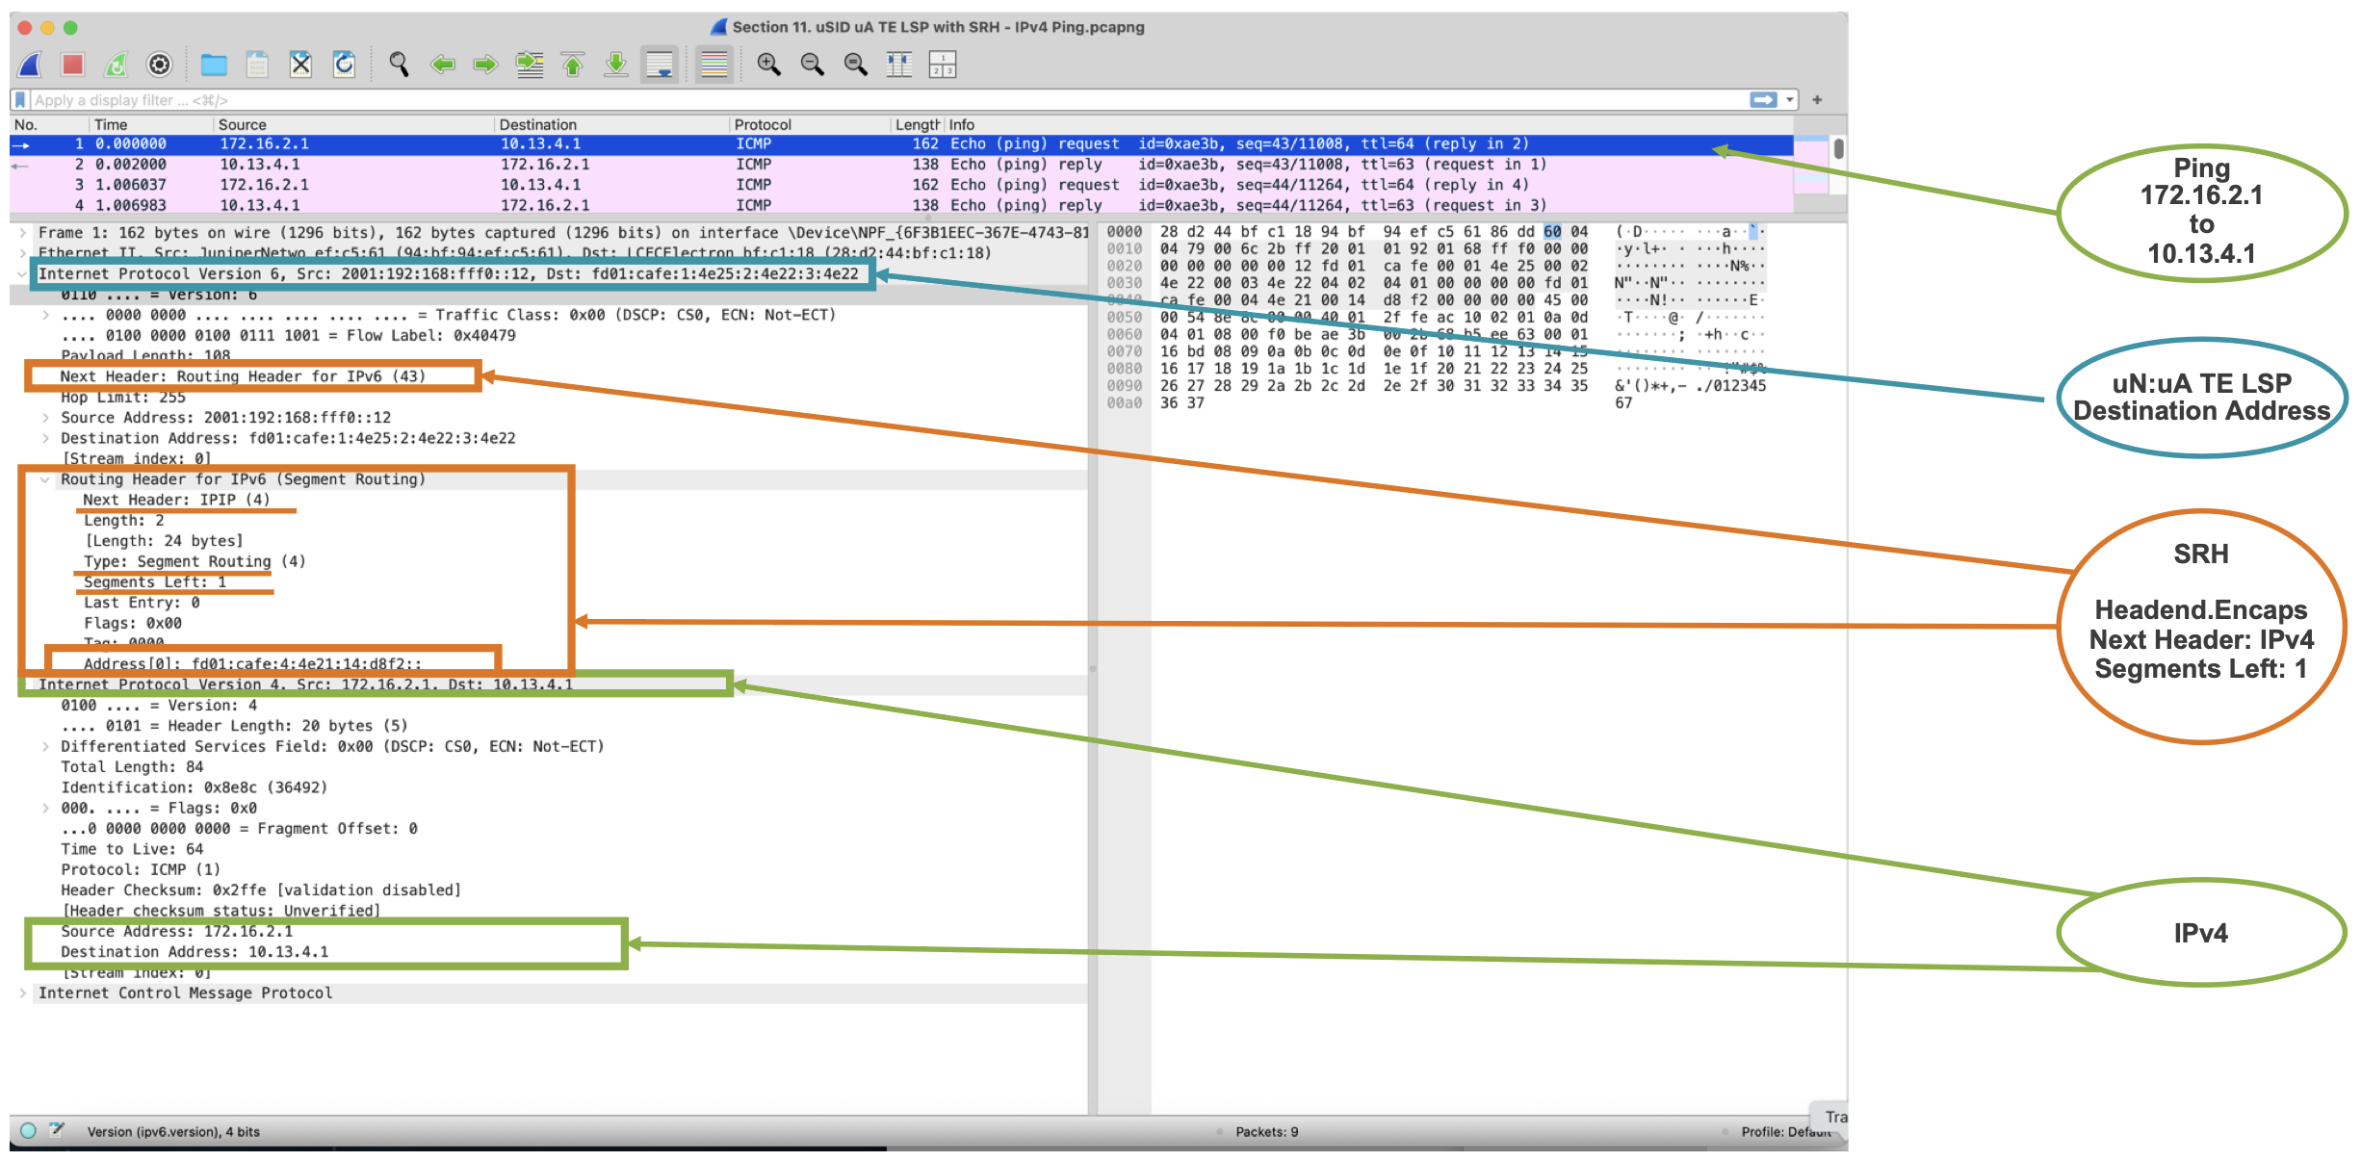This screenshot has width=2361, height=1161.
Task: Click the packet list minimap
Action: tap(1811, 164)
